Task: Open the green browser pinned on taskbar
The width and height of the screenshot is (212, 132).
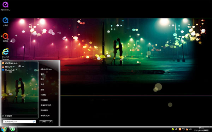Action: 13,129
